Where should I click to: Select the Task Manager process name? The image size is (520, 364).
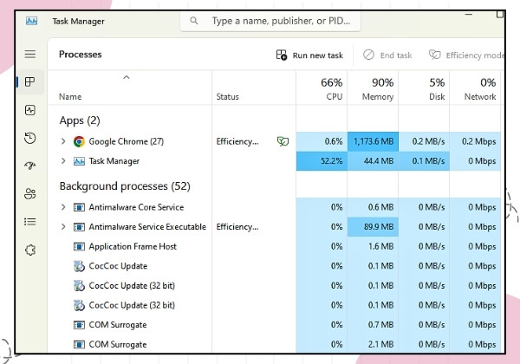114,161
